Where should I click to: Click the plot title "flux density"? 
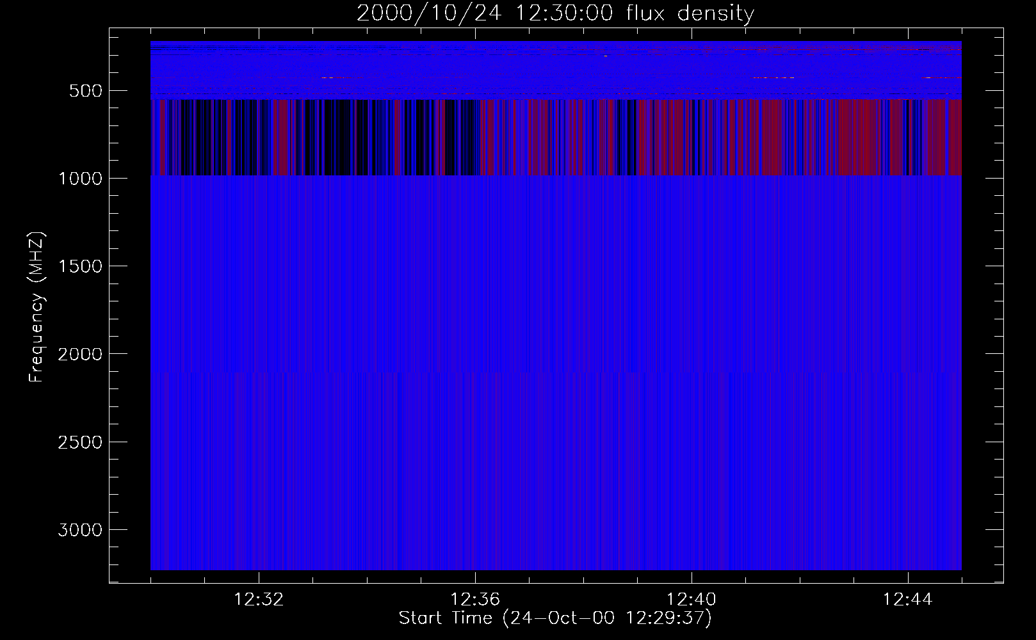click(555, 13)
